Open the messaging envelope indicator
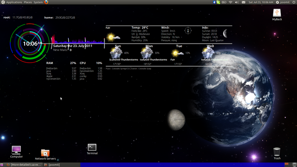The height and width of the screenshot is (167, 297). (x=244, y=2)
